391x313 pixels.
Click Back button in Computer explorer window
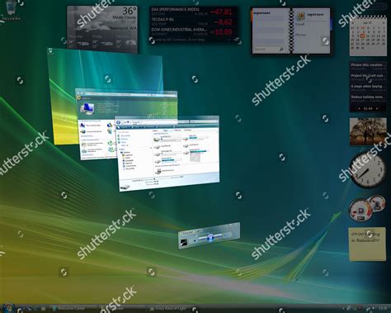tap(119, 122)
